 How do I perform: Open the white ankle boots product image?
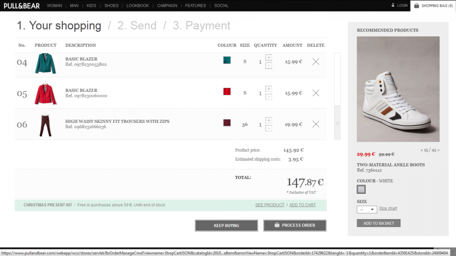(398, 89)
